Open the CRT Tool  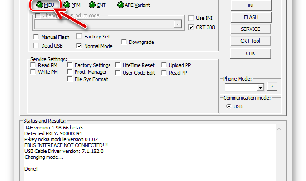250,41
